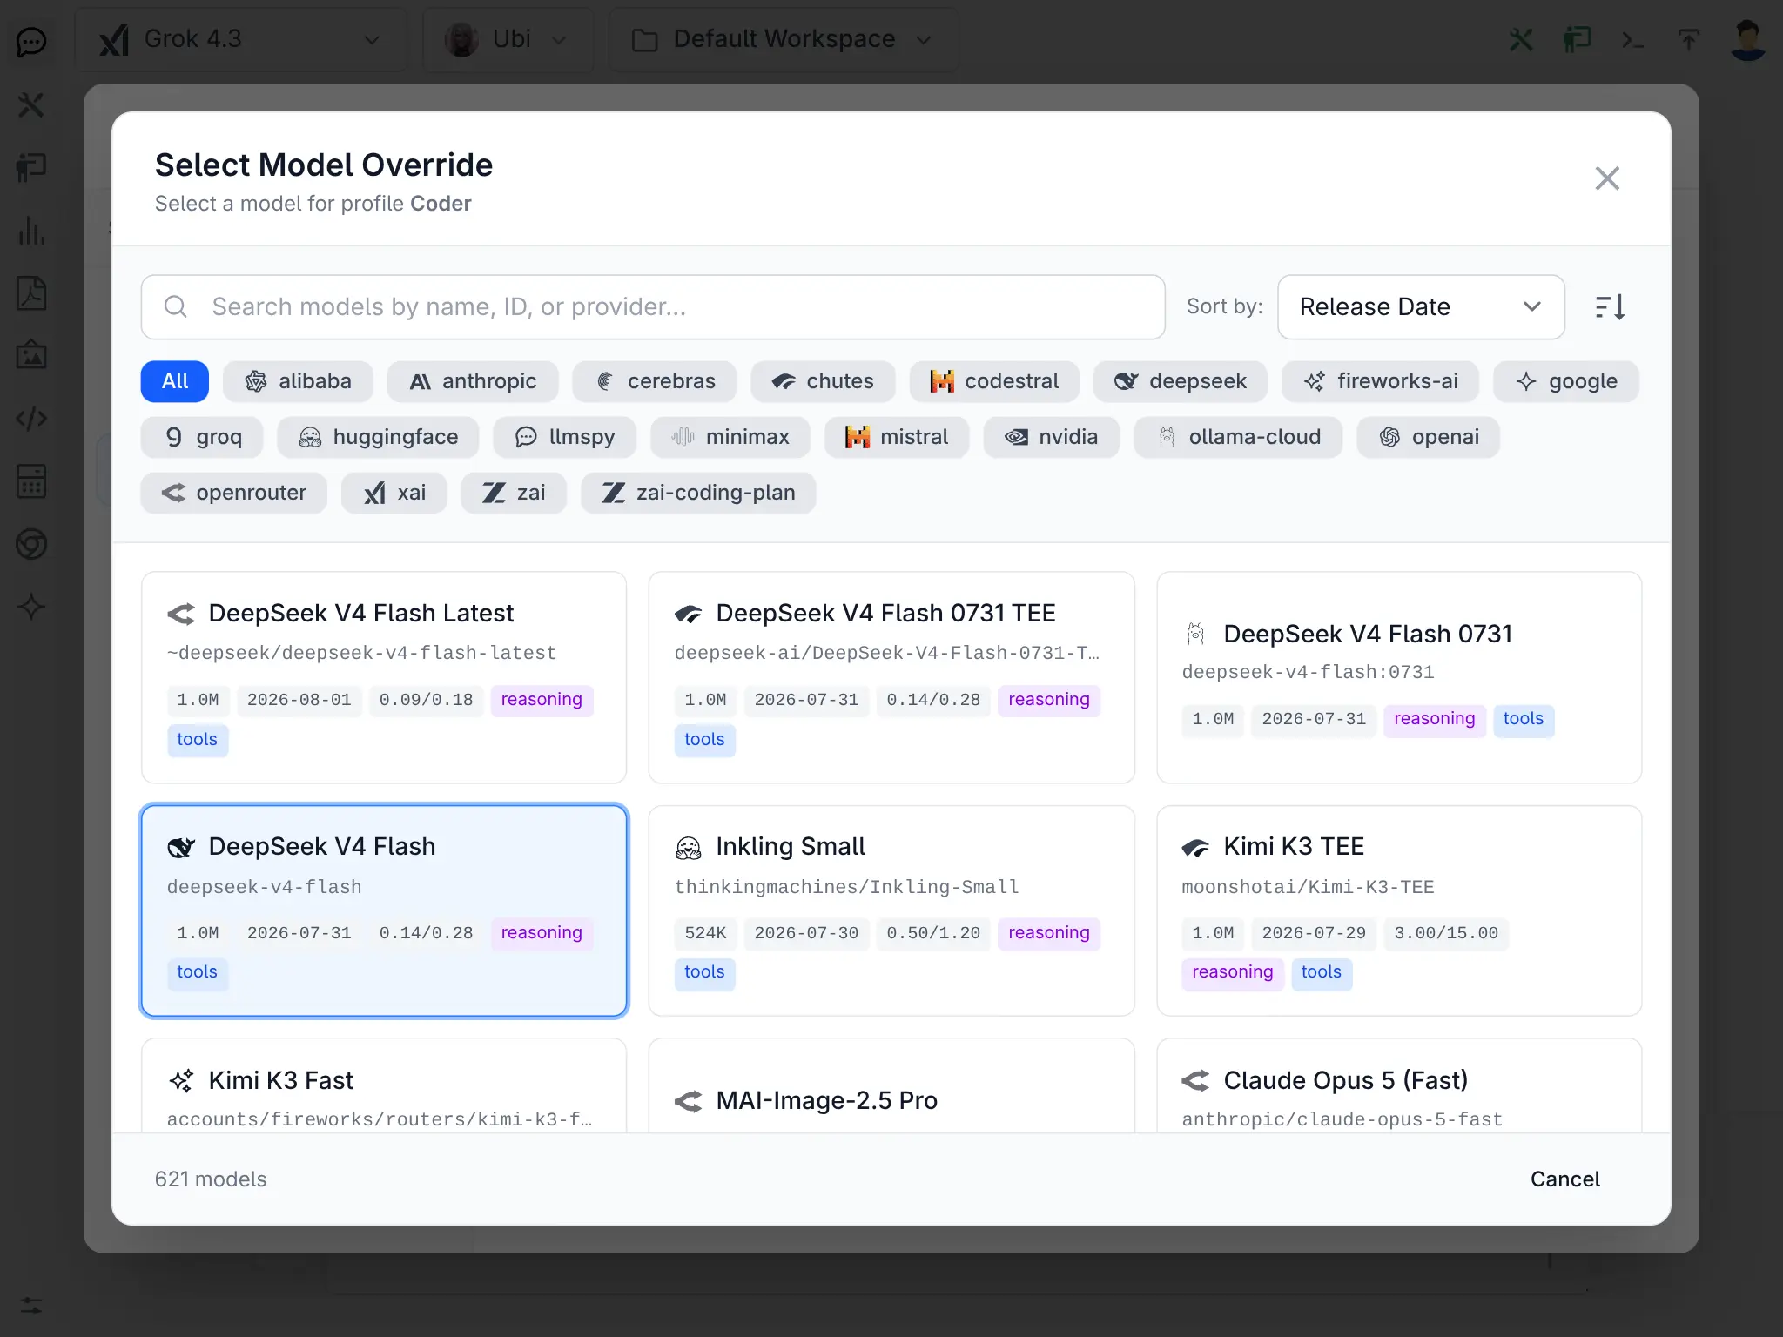Open the sparkle sidebar icon
Screen dimensions: 1783x1337
point(31,607)
